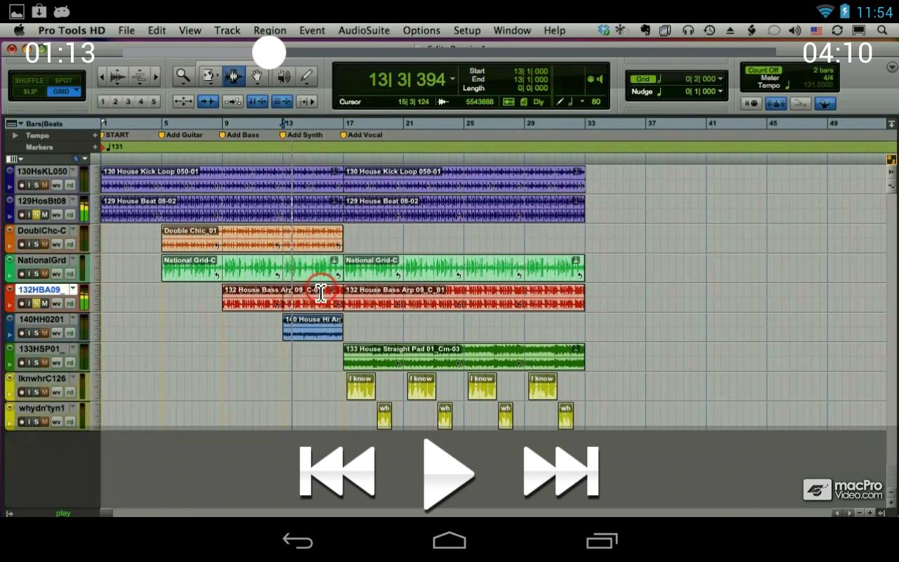
Task: Enable Shuffle edit mode
Action: click(x=29, y=80)
